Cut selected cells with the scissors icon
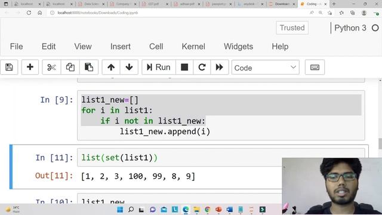Viewport: 382px width, 215px height. pos(51,67)
